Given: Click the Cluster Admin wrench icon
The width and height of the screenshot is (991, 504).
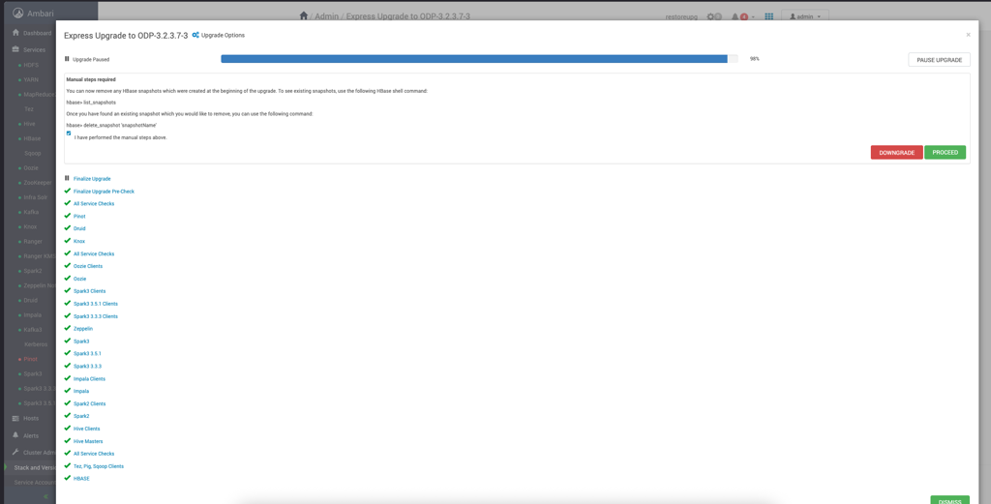Looking at the screenshot, I should click(15, 452).
